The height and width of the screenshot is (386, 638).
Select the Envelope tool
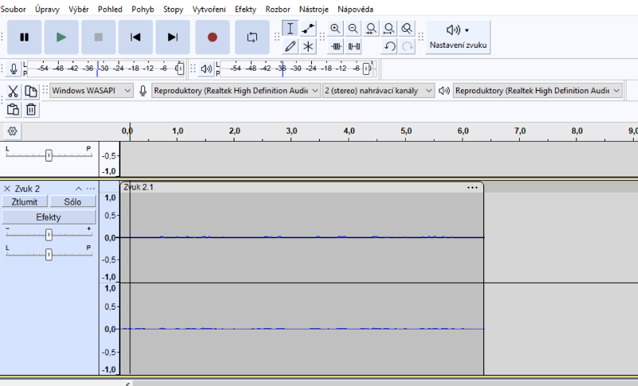[x=308, y=29]
